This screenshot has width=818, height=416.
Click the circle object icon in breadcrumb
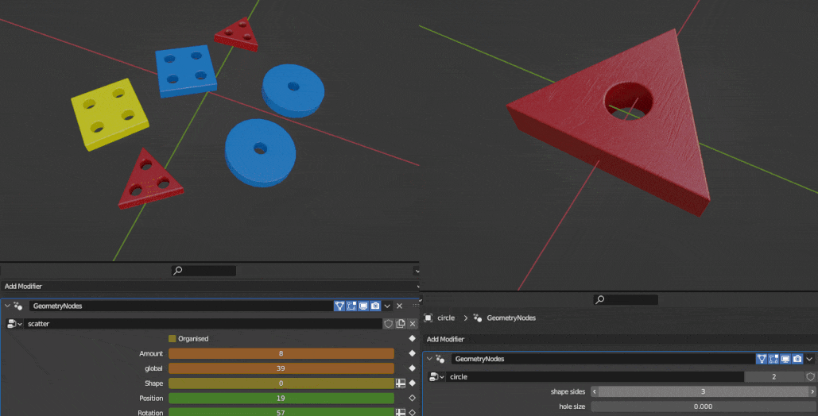[x=428, y=318]
